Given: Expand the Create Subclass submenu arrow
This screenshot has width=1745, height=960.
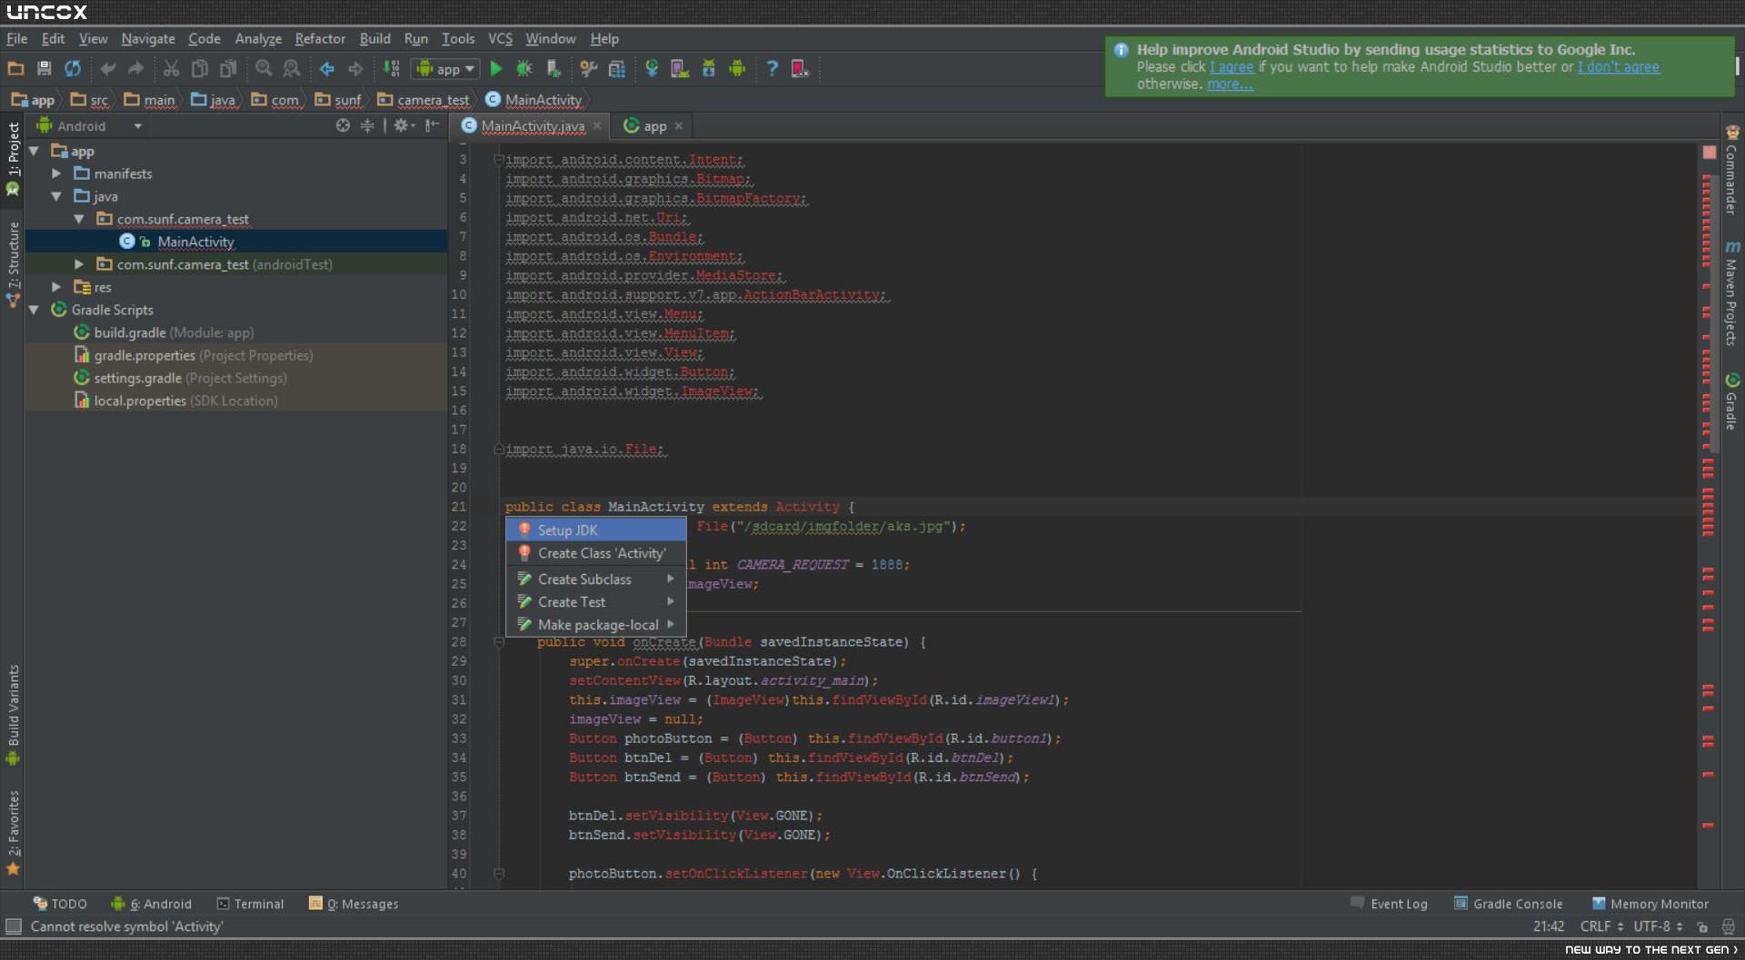Looking at the screenshot, I should coord(671,579).
